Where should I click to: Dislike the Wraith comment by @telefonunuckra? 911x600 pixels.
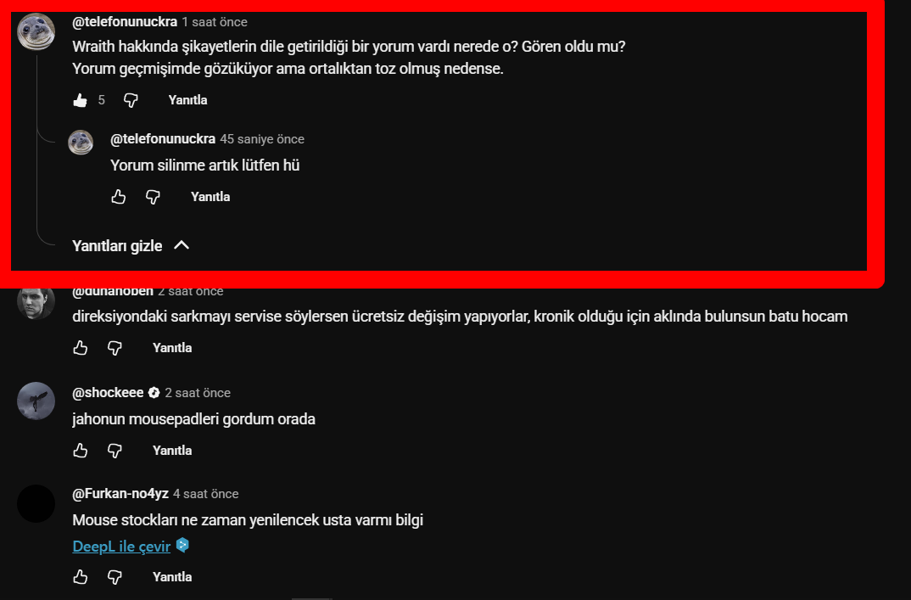tap(131, 100)
